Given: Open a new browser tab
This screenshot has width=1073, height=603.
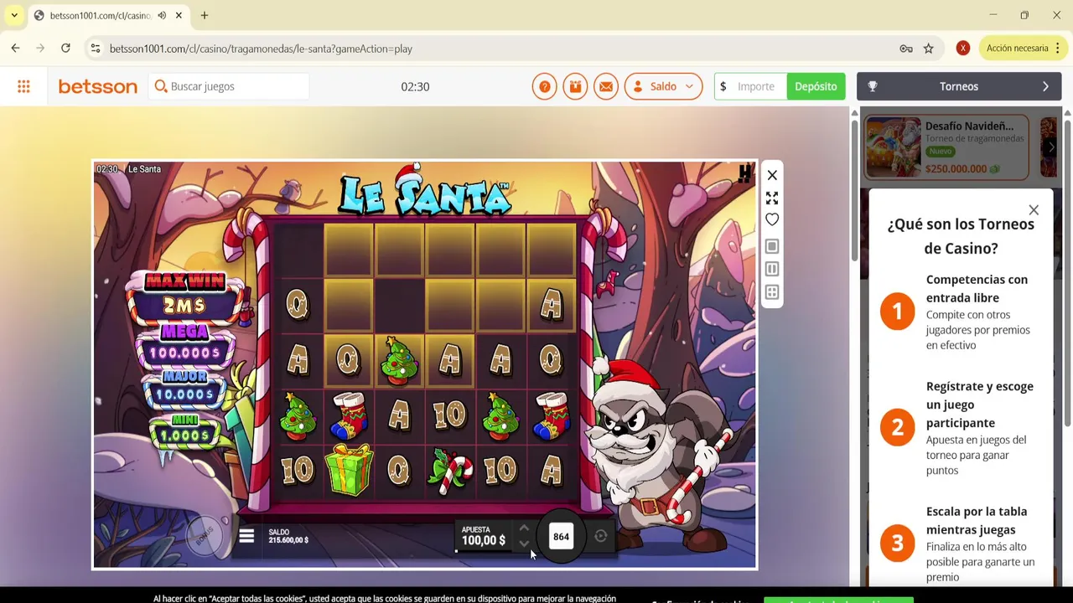Looking at the screenshot, I should (205, 15).
